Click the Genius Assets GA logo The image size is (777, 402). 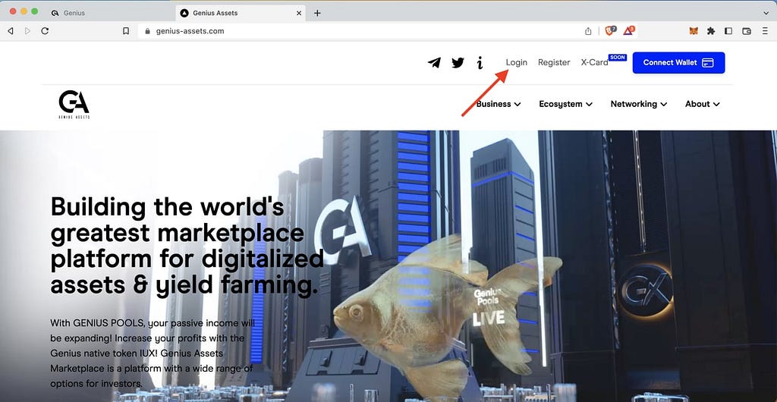click(x=74, y=105)
